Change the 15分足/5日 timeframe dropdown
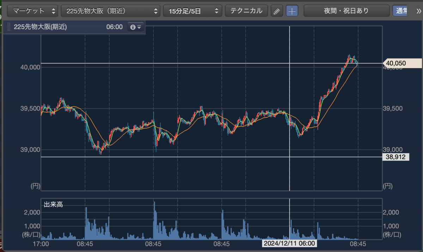The height and width of the screenshot is (252, 423). click(x=192, y=11)
